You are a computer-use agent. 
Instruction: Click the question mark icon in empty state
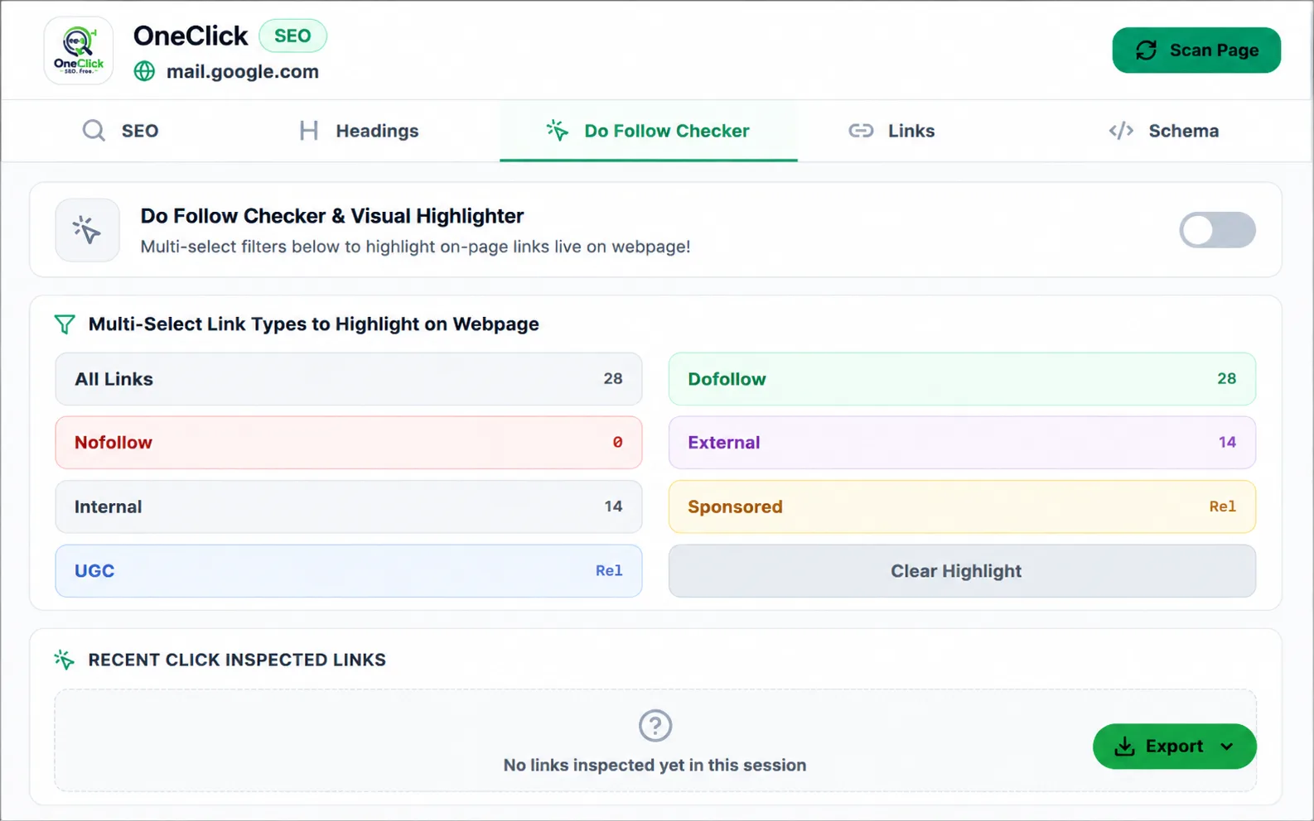[x=655, y=726]
